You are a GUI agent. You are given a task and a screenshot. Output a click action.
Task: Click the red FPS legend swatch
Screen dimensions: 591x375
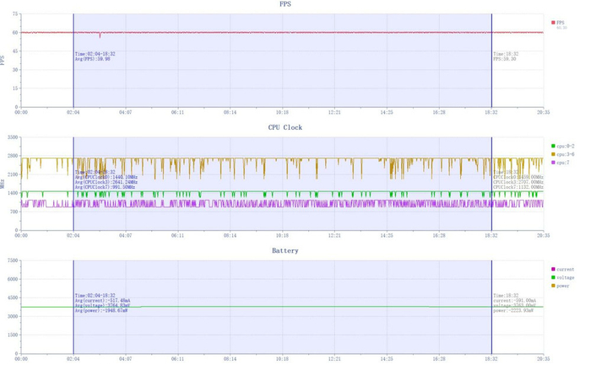point(553,23)
